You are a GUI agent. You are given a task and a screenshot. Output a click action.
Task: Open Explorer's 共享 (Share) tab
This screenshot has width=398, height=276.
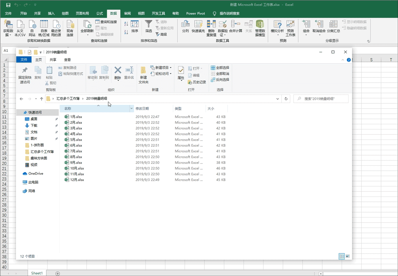pos(53,60)
